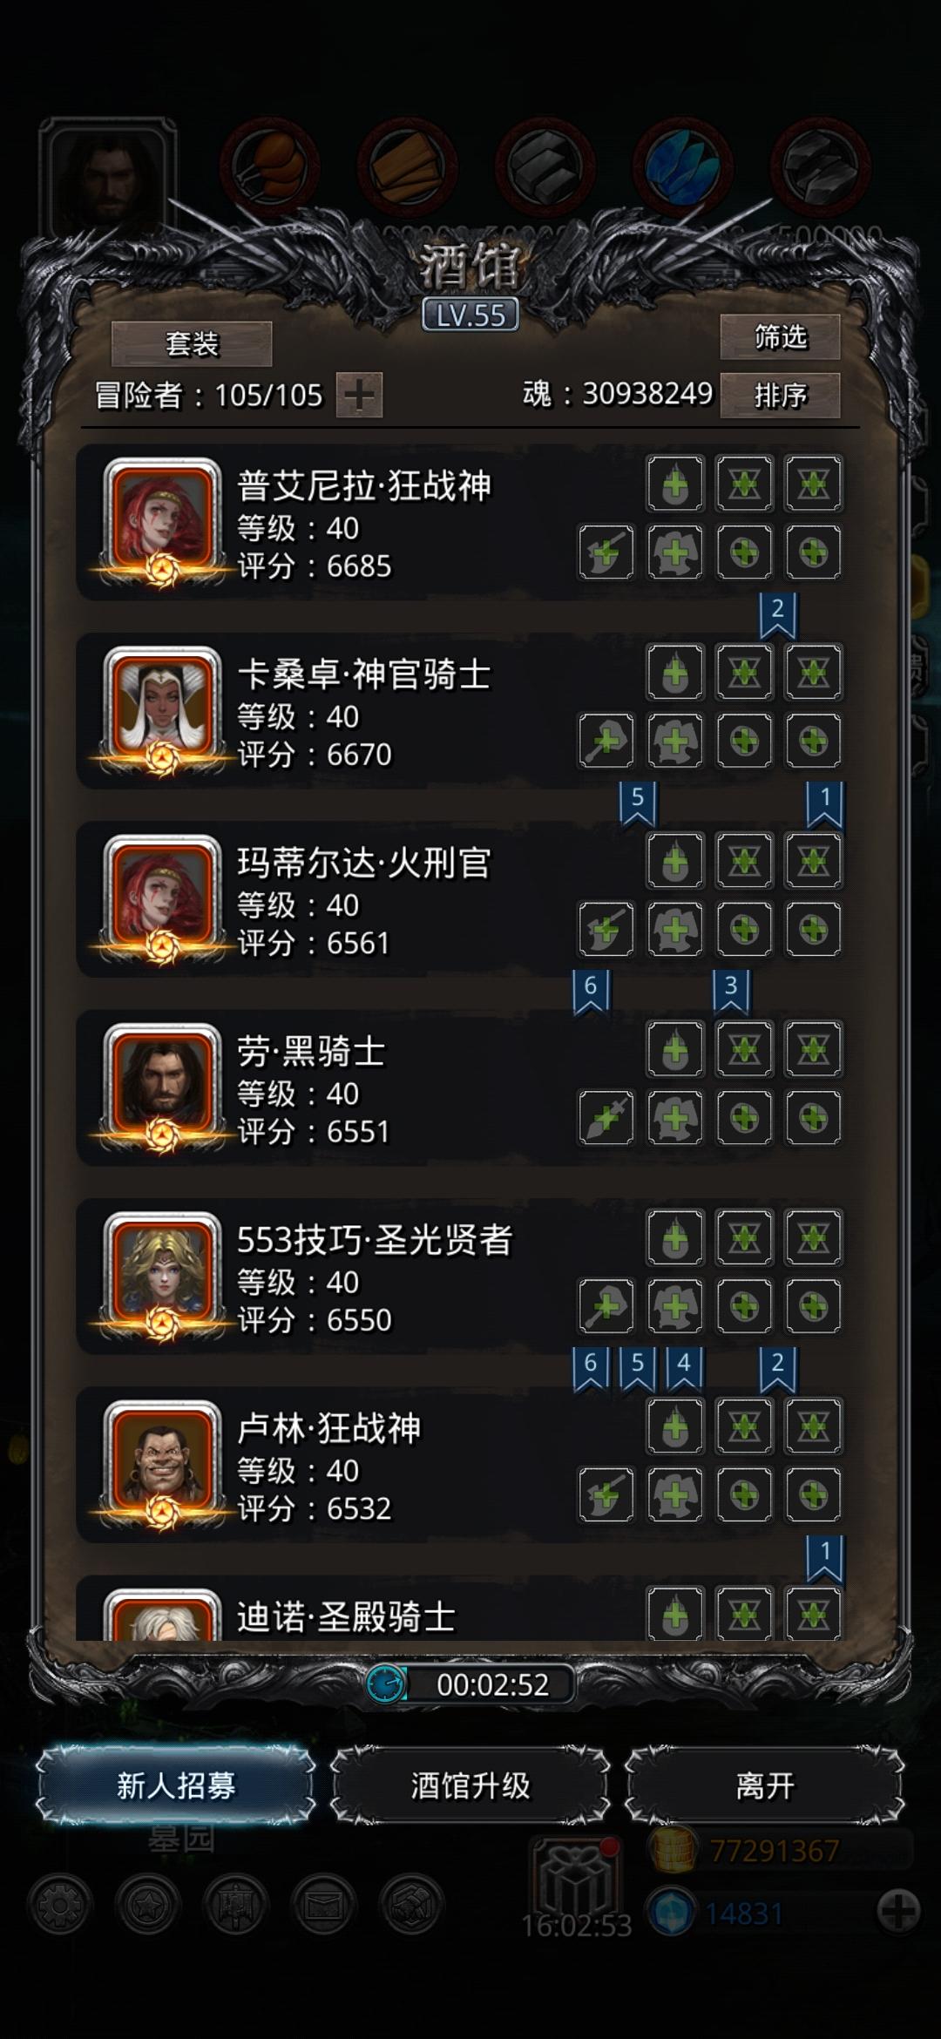Screen dimensions: 941x2039
Task: Open 553技巧·圣光贤者's staff weapon slot
Action: [x=606, y=1306]
